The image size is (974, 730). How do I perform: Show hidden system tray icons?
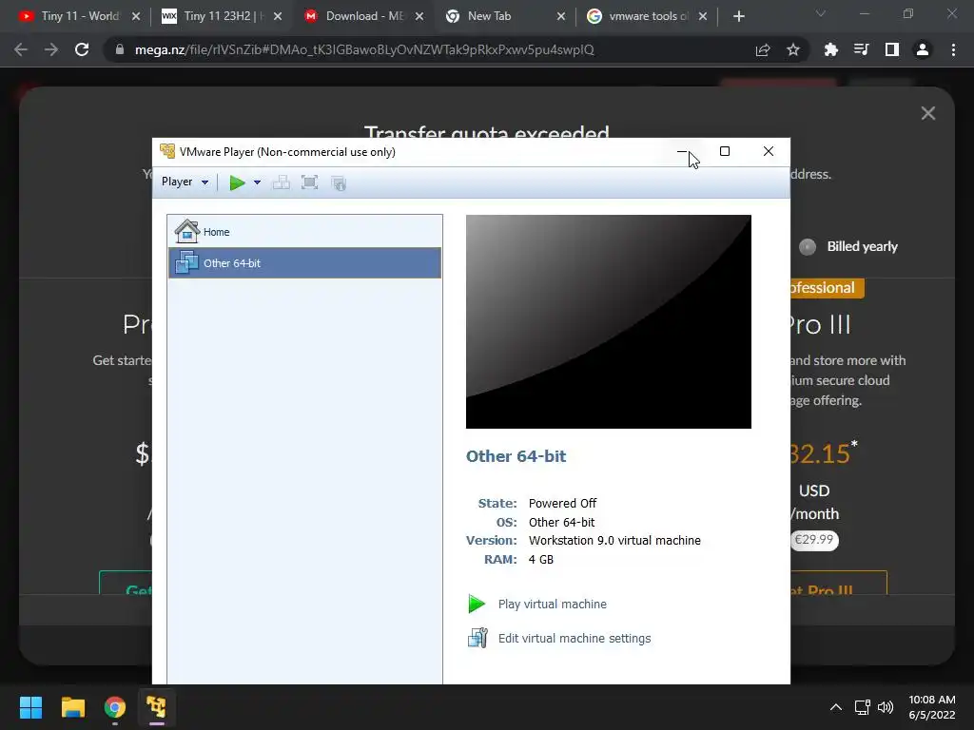click(836, 707)
